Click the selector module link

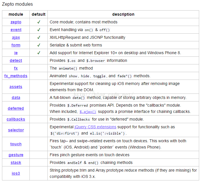(16, 130)
